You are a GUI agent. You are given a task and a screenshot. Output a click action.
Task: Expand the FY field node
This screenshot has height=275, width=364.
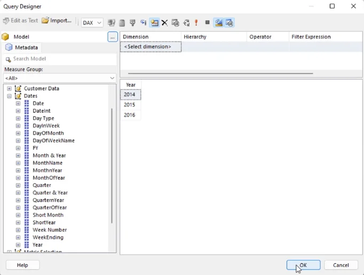18,148
